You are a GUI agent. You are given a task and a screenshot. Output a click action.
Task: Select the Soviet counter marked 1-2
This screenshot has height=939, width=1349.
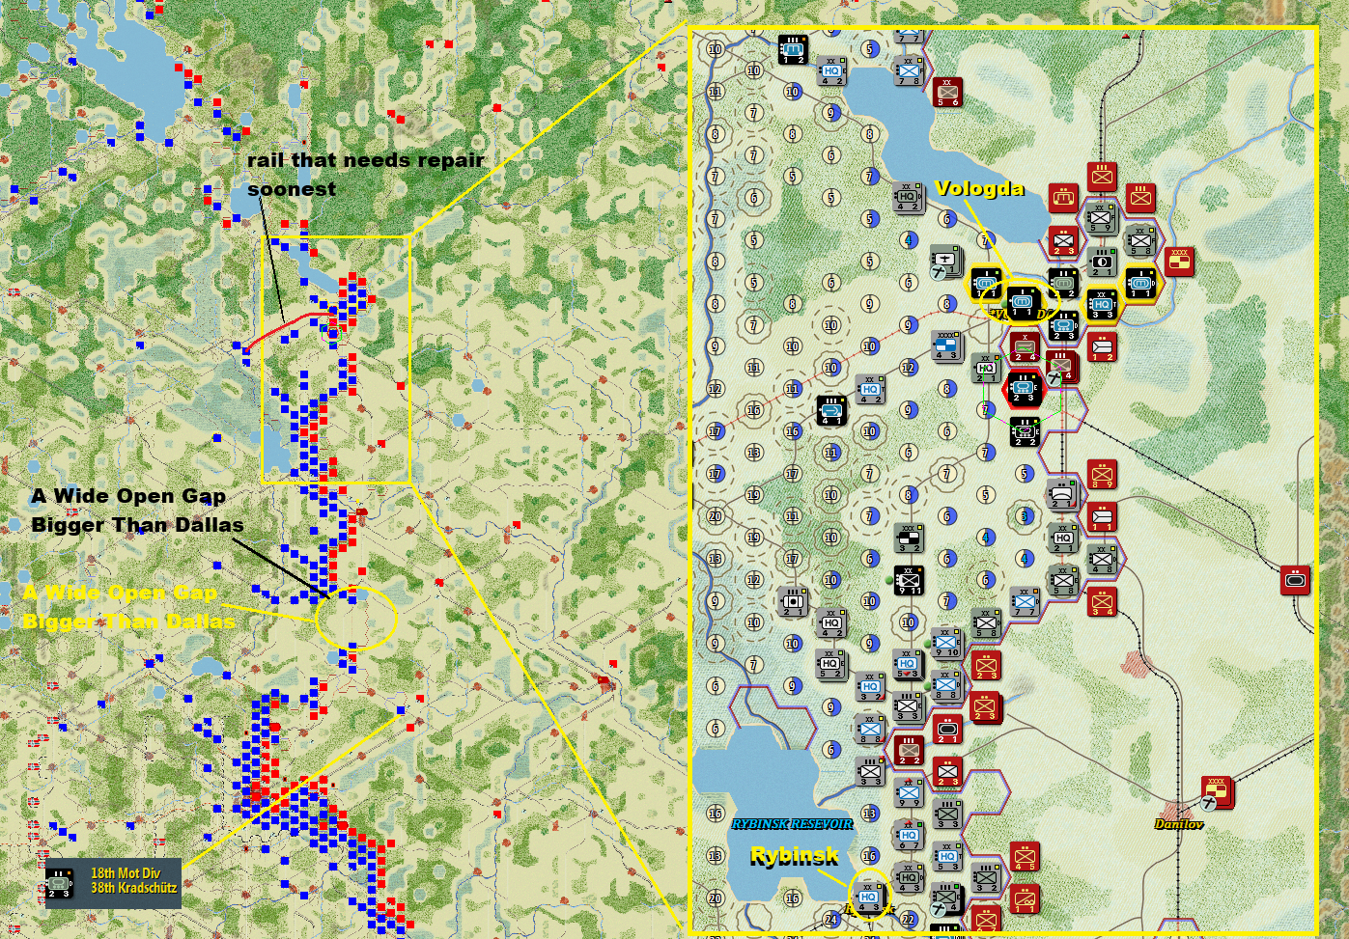1102,347
